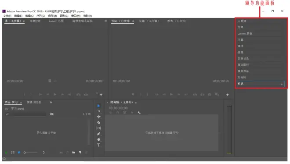290x164 pixels.
Task: Open the 标记 panel menu icon
Action: click(x=282, y=84)
